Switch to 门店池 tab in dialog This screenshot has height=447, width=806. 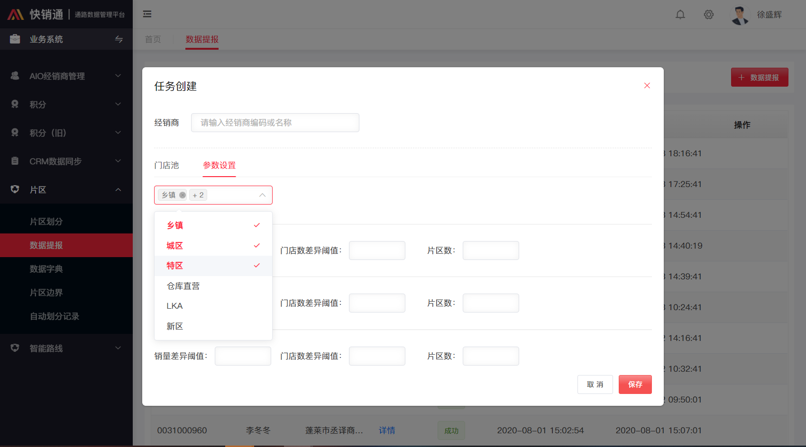166,165
